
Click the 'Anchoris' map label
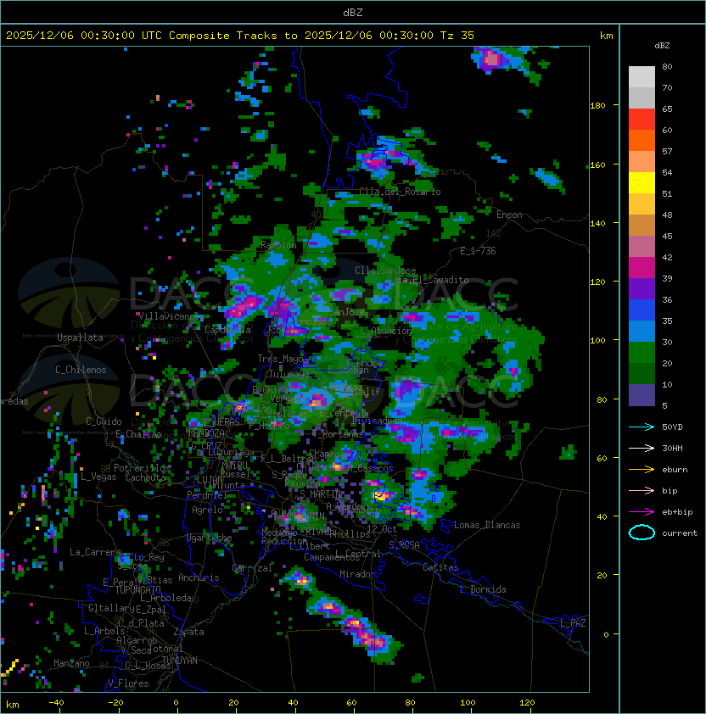(x=199, y=577)
